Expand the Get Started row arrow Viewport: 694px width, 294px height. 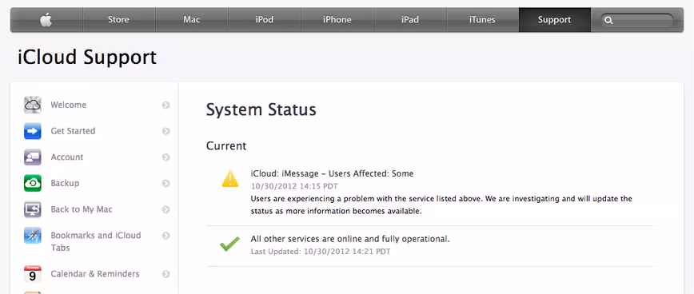point(166,131)
